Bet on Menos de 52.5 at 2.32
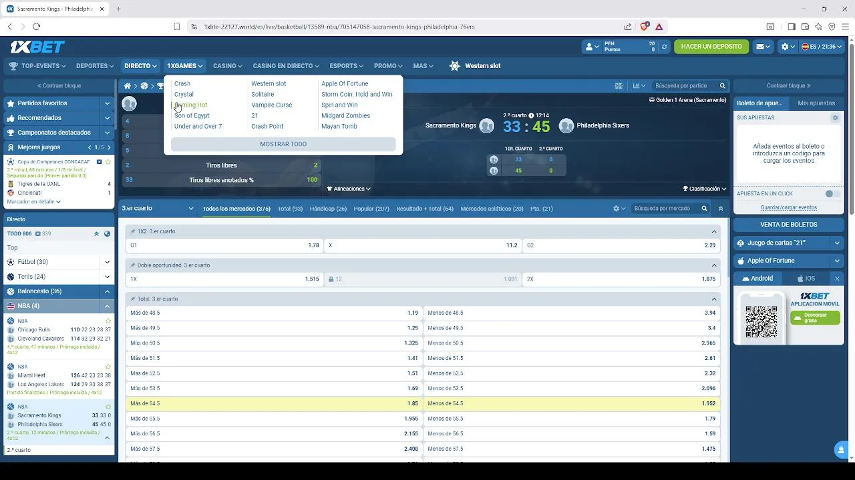The width and height of the screenshot is (855, 480). (571, 373)
